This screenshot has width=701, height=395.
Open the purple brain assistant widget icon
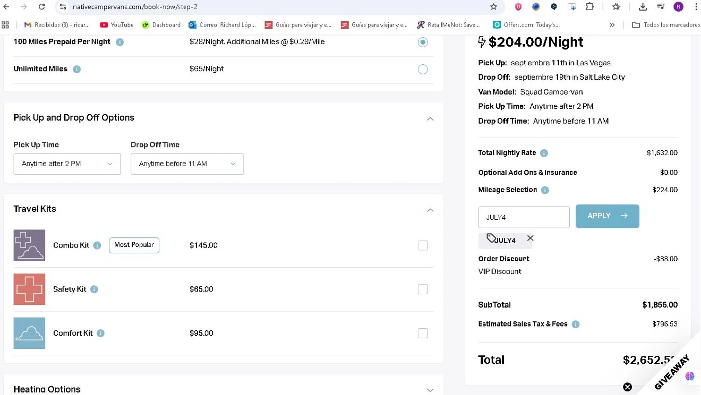click(690, 376)
